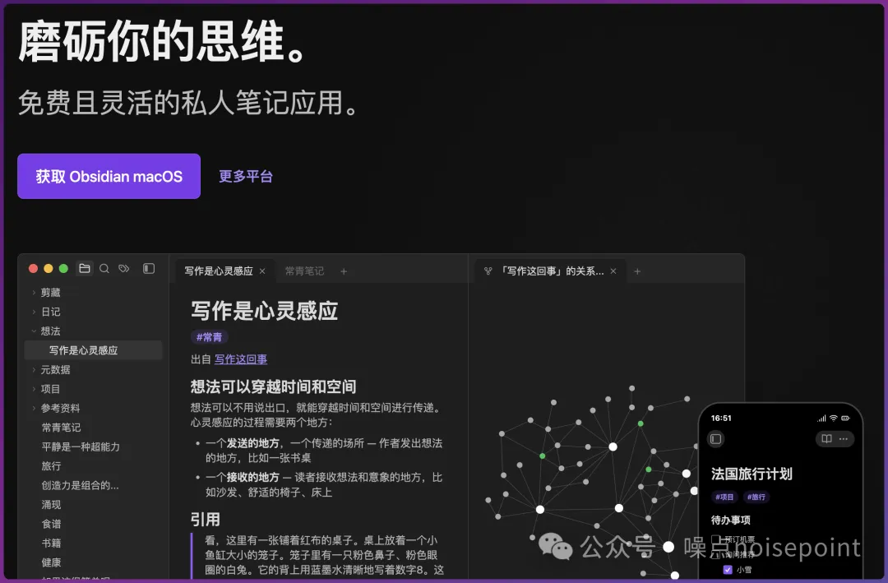Open the 常青笔记 note in sidebar

pyautogui.click(x=61, y=428)
